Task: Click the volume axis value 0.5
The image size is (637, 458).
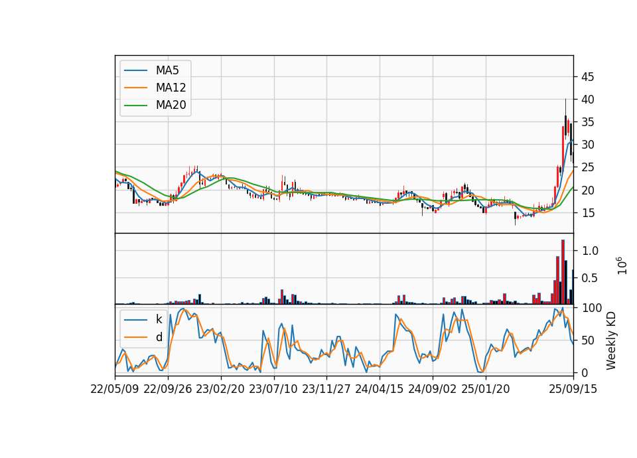Action: coord(591,278)
